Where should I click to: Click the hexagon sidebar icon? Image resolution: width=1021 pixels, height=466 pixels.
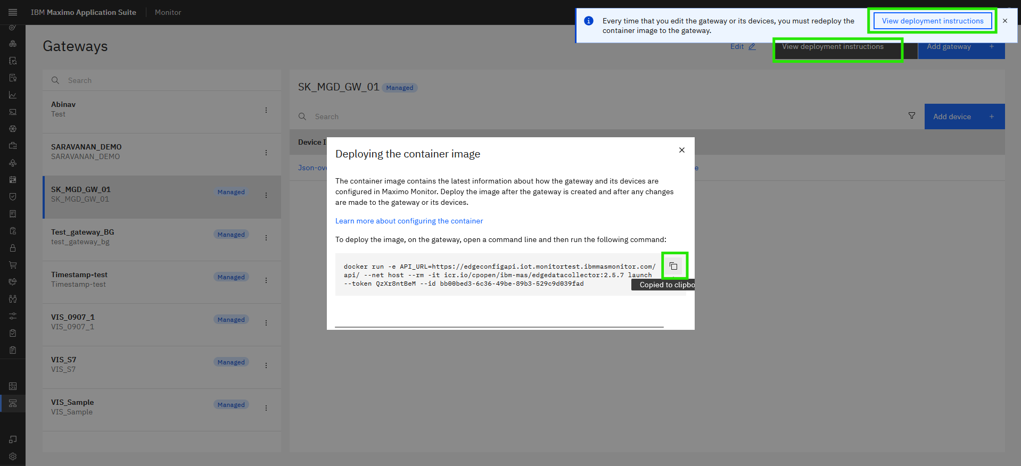pyautogui.click(x=13, y=129)
